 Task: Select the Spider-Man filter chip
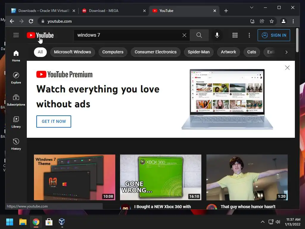click(x=199, y=52)
